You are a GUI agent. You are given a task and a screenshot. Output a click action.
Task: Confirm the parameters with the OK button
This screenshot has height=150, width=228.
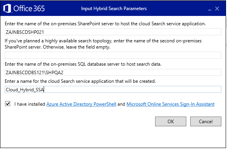click(x=171, y=122)
